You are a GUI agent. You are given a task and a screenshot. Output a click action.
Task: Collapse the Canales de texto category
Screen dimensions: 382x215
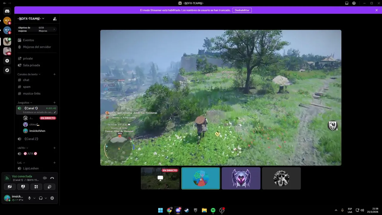click(x=29, y=74)
